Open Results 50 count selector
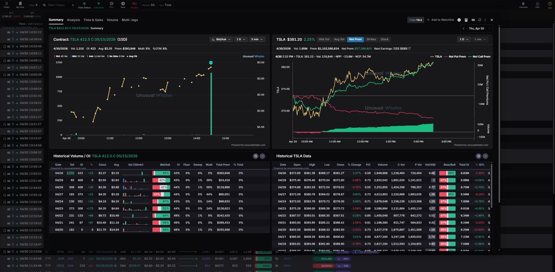555x272 pixels. point(149,5)
